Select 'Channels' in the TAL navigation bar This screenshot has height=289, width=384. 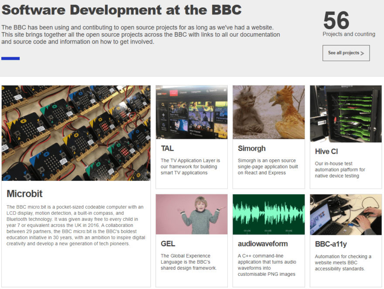[x=183, y=93]
